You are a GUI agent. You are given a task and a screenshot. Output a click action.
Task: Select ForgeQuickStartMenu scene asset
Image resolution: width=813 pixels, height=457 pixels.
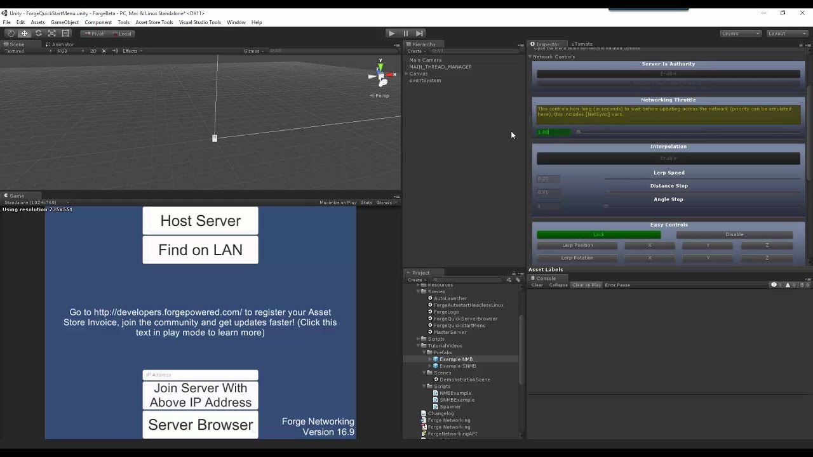[x=456, y=326]
